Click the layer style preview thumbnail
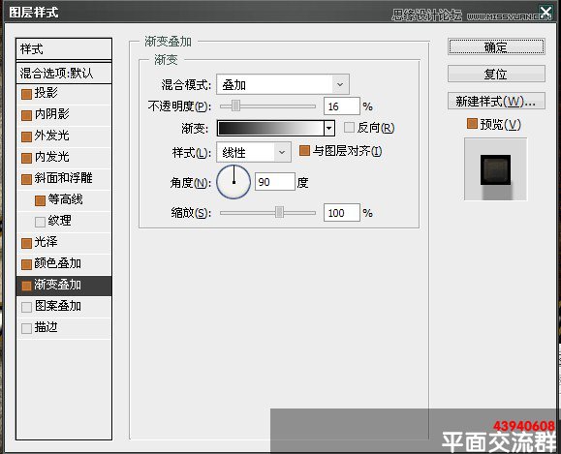Screen dimensions: 561x454 tap(495, 169)
